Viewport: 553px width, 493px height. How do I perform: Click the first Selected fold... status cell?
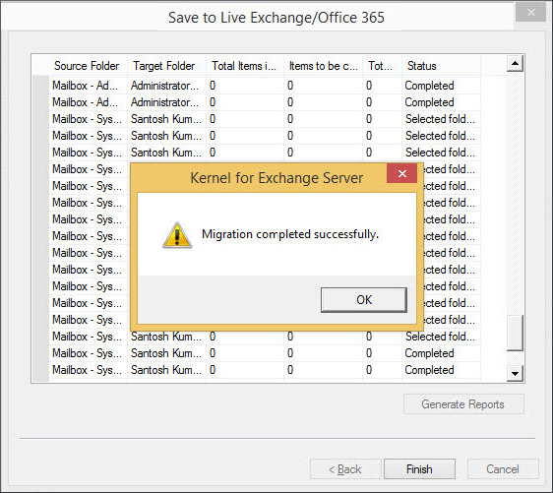click(440, 119)
